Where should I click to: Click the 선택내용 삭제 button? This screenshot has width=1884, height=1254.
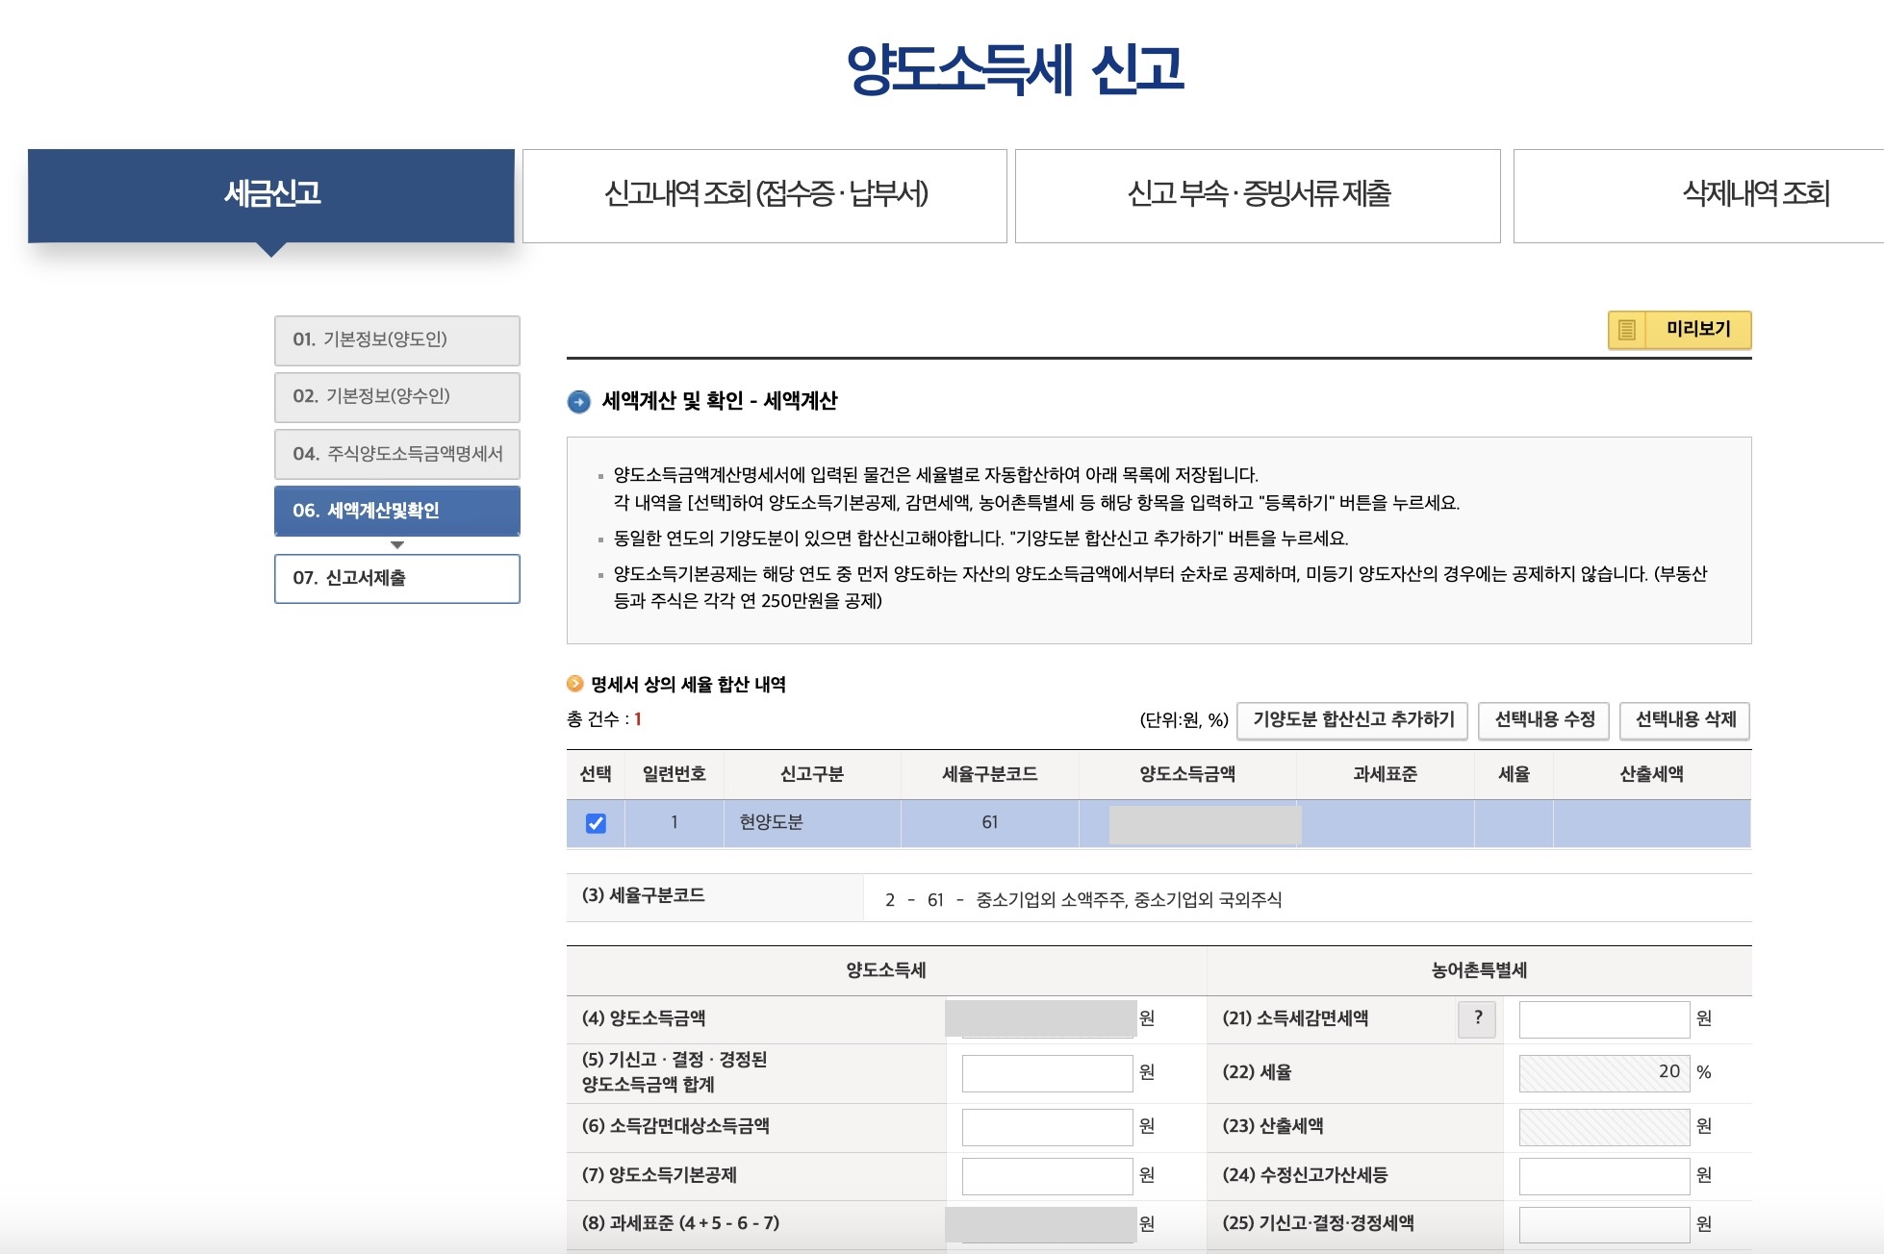coord(1685,719)
